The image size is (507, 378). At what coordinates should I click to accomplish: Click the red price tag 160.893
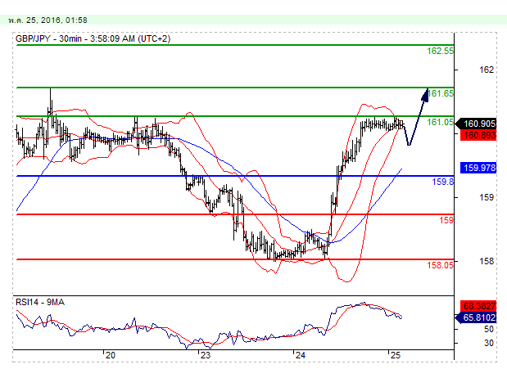tap(478, 135)
